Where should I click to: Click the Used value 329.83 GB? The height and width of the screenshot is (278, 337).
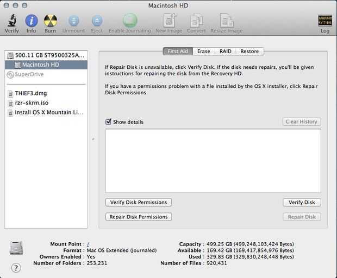tap(250, 257)
